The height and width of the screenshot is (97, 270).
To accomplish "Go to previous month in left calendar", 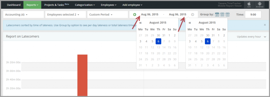I will click(141, 23).
